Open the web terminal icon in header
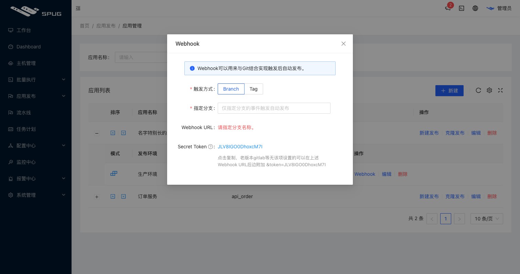 462,8
